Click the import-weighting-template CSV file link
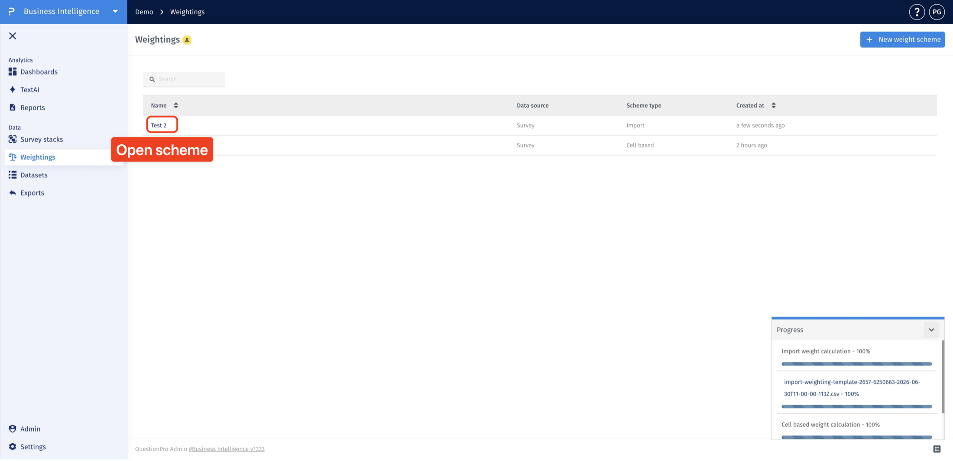Viewport: 953px width, 461px height. (852, 388)
